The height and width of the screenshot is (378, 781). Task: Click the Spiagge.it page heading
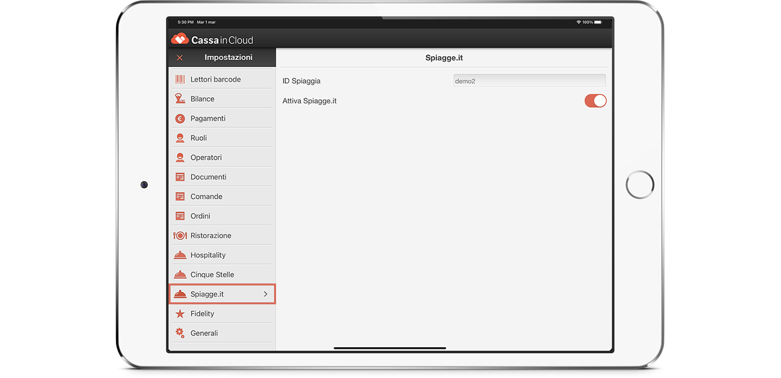(444, 58)
